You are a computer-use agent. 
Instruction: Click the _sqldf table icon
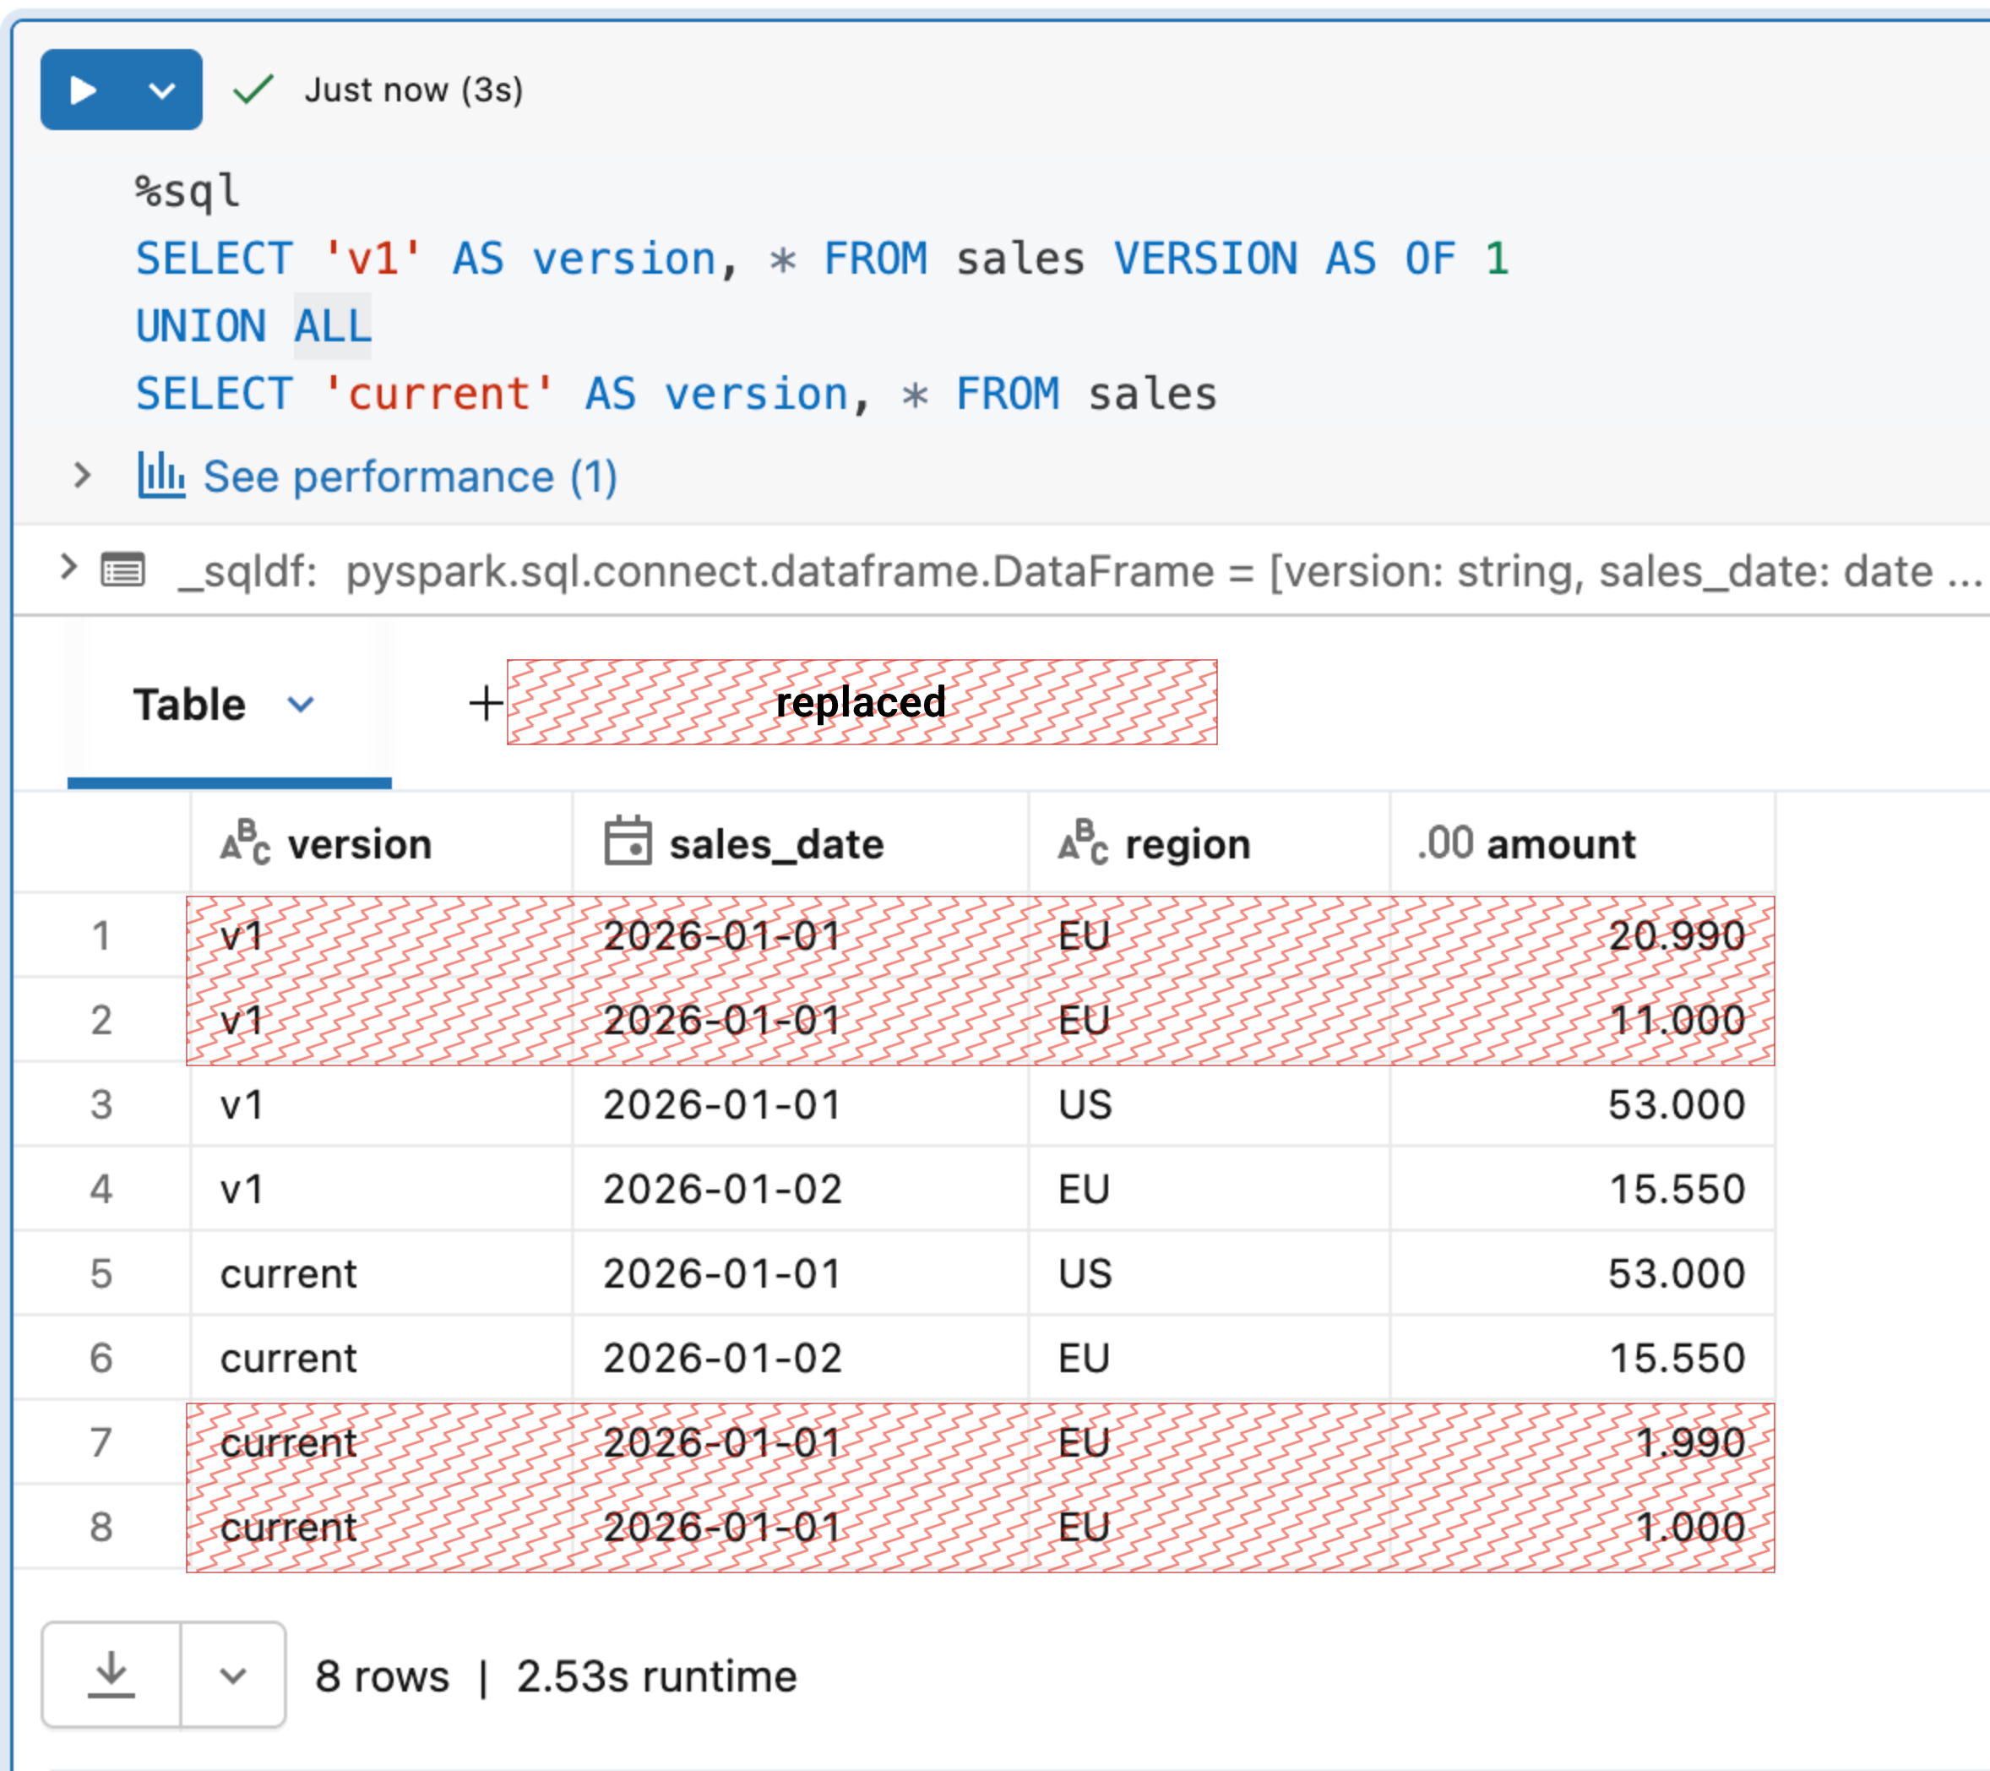point(123,569)
